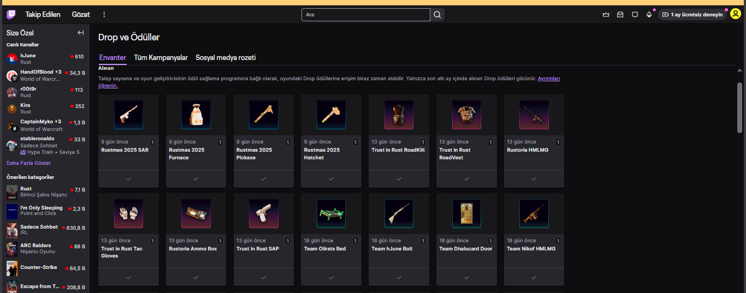The image size is (746, 293).
Task: Open Team Nikof HMLMG item thumbnail
Action: pyautogui.click(x=534, y=213)
